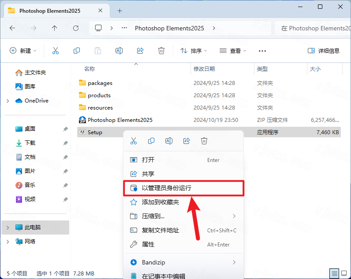
Task: Click the ZIP 压缩文件 type cell
Action: (x=273, y=120)
